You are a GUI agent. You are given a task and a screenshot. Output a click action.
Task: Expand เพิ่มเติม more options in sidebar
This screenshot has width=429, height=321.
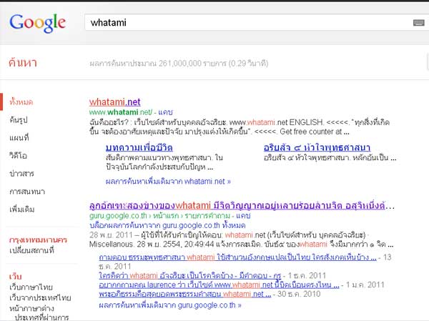(22, 209)
